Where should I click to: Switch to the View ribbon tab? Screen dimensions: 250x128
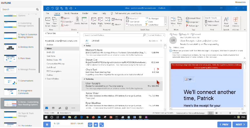[95, 13]
